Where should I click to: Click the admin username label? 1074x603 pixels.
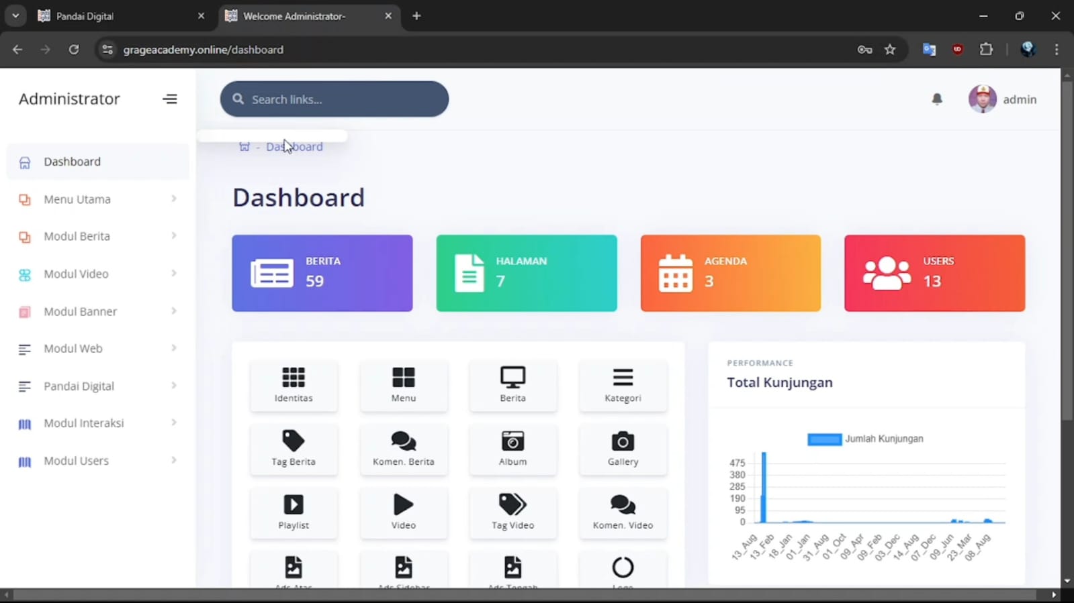pos(1020,99)
